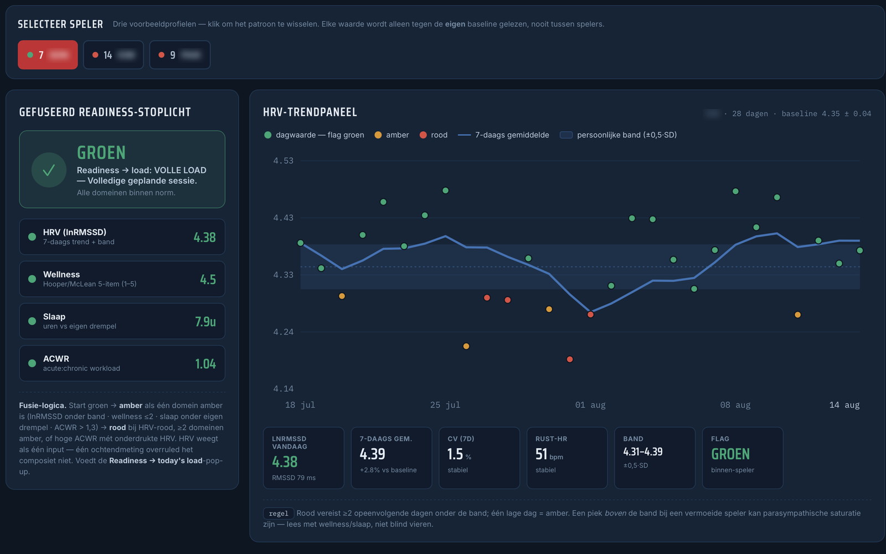This screenshot has height=554, width=886.
Task: Click the green status dot beside Slaap
Action: (32, 321)
